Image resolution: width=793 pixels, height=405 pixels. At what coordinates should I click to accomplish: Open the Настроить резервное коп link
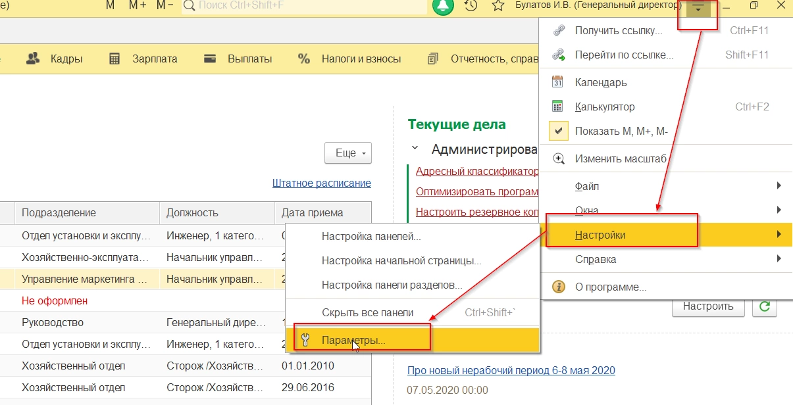pyautogui.click(x=477, y=212)
